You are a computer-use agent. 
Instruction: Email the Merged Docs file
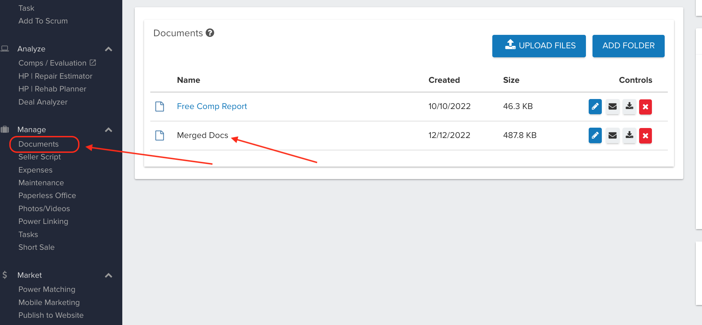[x=612, y=136]
